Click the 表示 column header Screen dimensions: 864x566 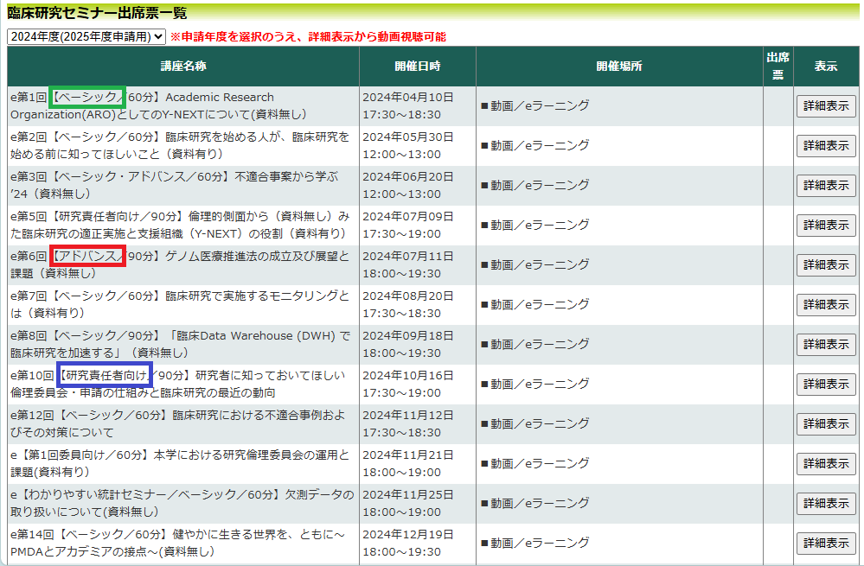pyautogui.click(x=826, y=67)
